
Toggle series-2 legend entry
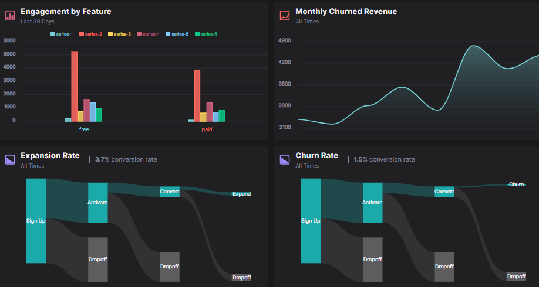(91, 34)
